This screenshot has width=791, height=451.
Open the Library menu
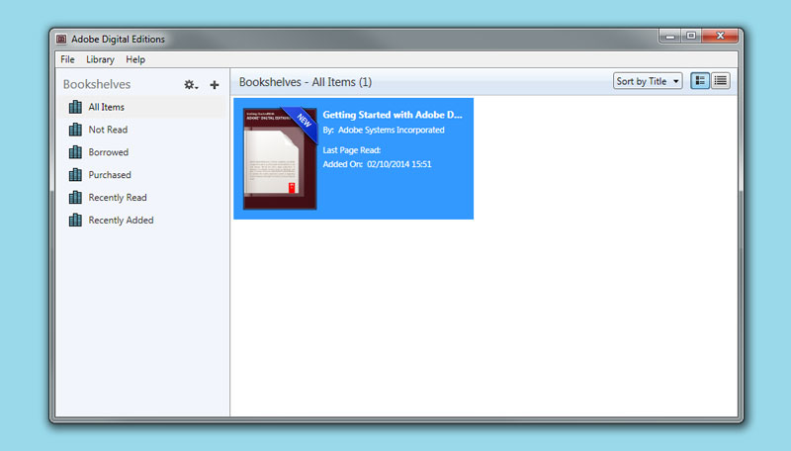[100, 59]
